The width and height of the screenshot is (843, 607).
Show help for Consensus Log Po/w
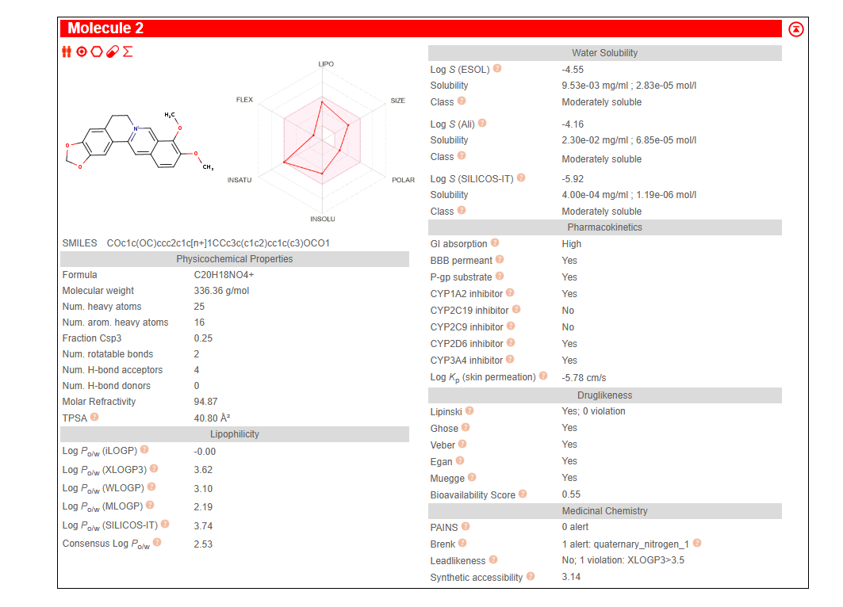click(x=157, y=543)
